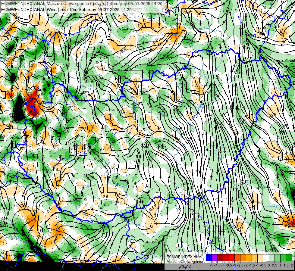Click the legend tick value -3
Viewport: 295px width, 271px height.
coord(235,265)
